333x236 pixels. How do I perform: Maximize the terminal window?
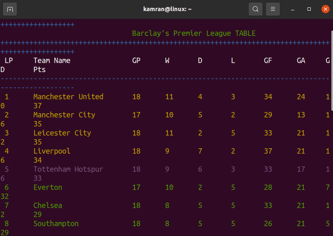[309, 9]
